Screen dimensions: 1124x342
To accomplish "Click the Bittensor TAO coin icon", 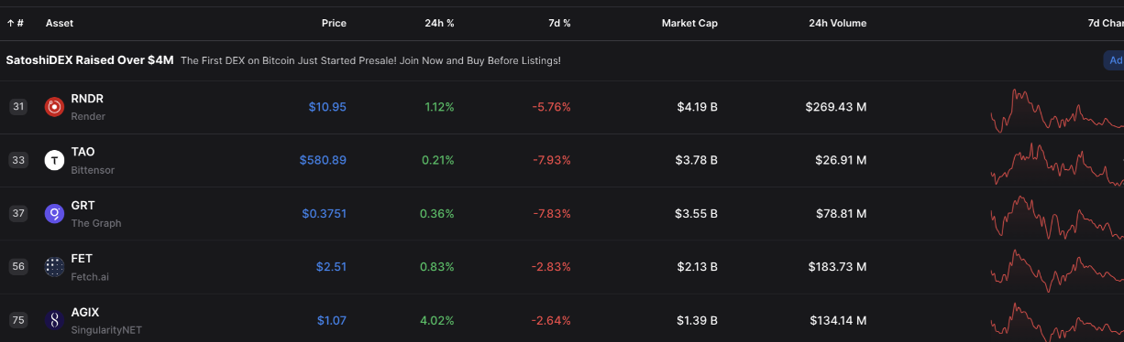I will (54, 161).
